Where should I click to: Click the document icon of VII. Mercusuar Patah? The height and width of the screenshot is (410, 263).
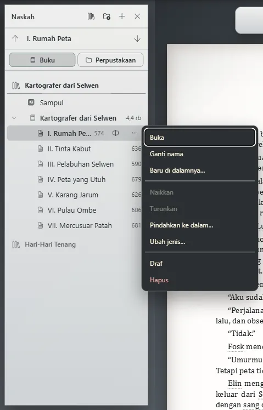click(40, 225)
